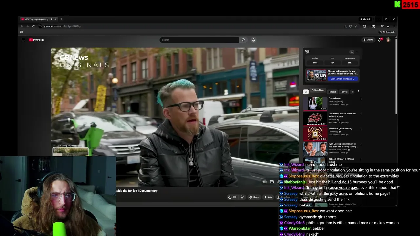Click export icon in thumbnail analytics panel
This screenshot has width=420, height=236.
pos(352,52)
